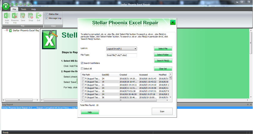
Task: Switch to the Help ribbon tab
Action: 34,9
